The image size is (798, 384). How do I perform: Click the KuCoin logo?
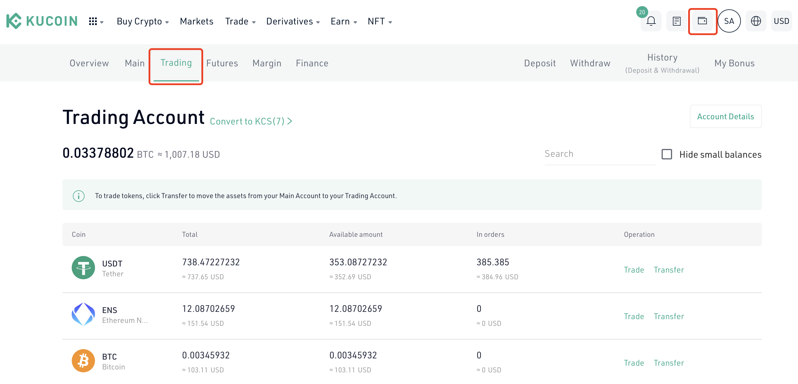[42, 21]
